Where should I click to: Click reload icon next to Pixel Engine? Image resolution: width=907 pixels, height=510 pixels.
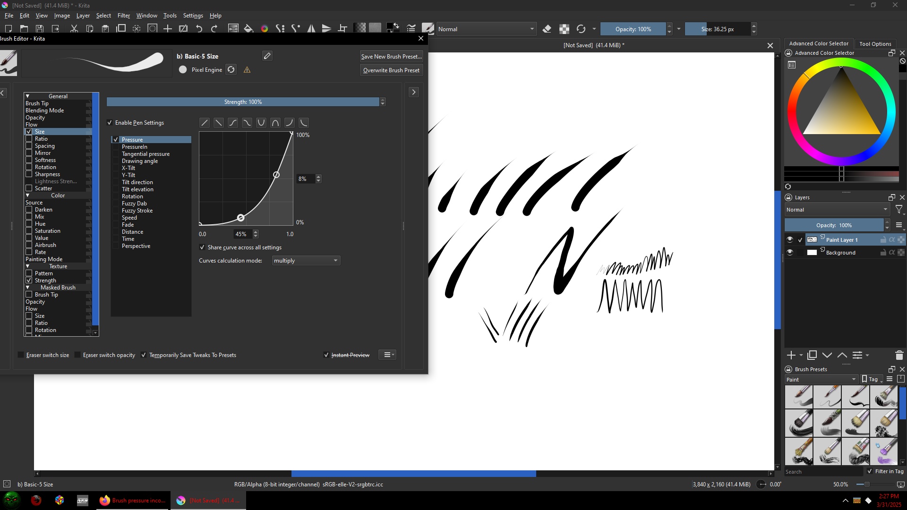(231, 69)
